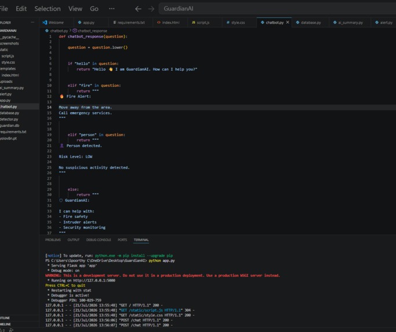The width and height of the screenshot is (396, 332).
Task: Click 'Press CTRL+C to quit' in terminal
Action: tap(65, 285)
